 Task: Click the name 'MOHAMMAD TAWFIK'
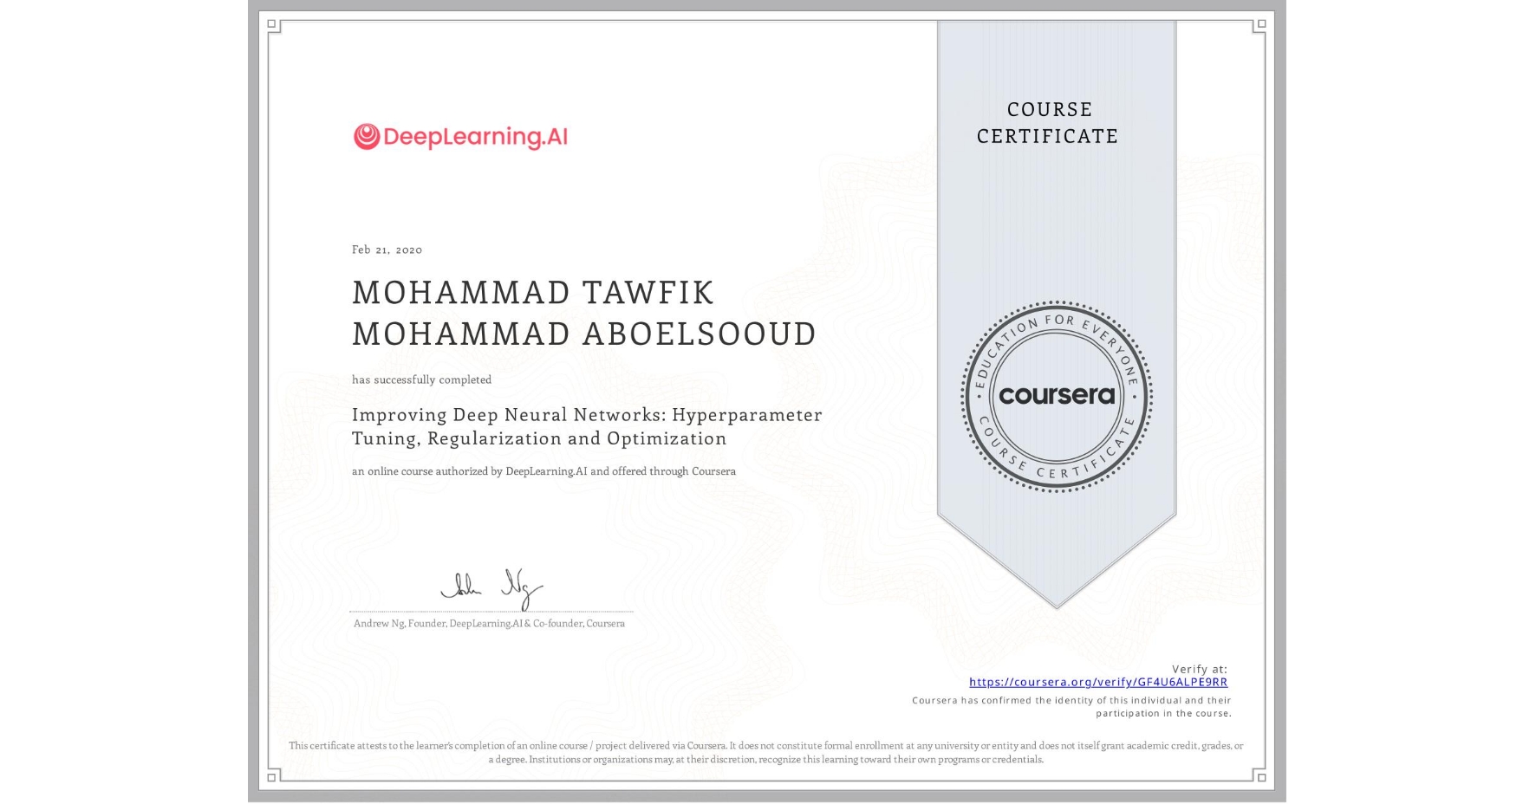tap(533, 293)
